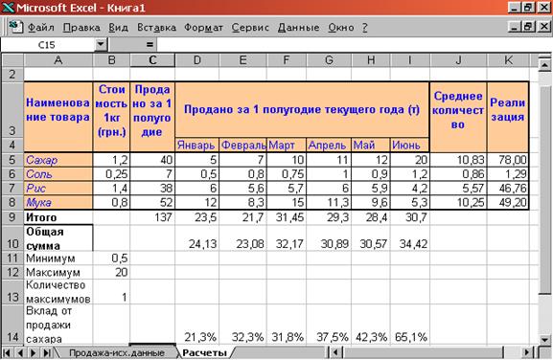
Task: Open the Файл menu
Action: click(41, 28)
